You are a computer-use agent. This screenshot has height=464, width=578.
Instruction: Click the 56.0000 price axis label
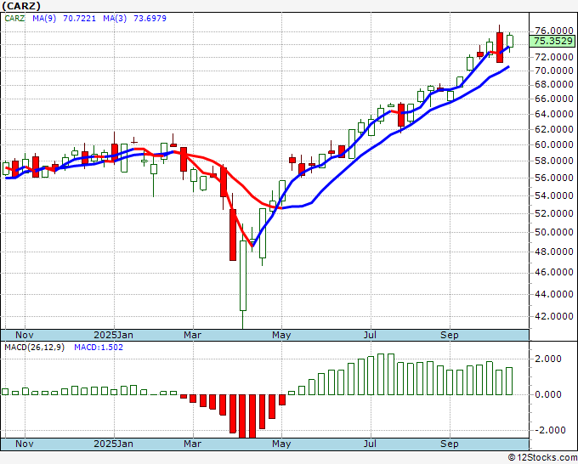click(x=554, y=178)
